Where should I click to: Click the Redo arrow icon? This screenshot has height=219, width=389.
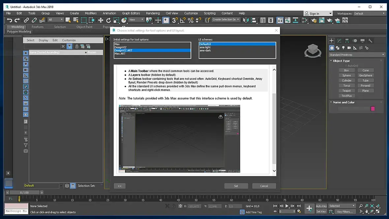click(x=17, y=20)
